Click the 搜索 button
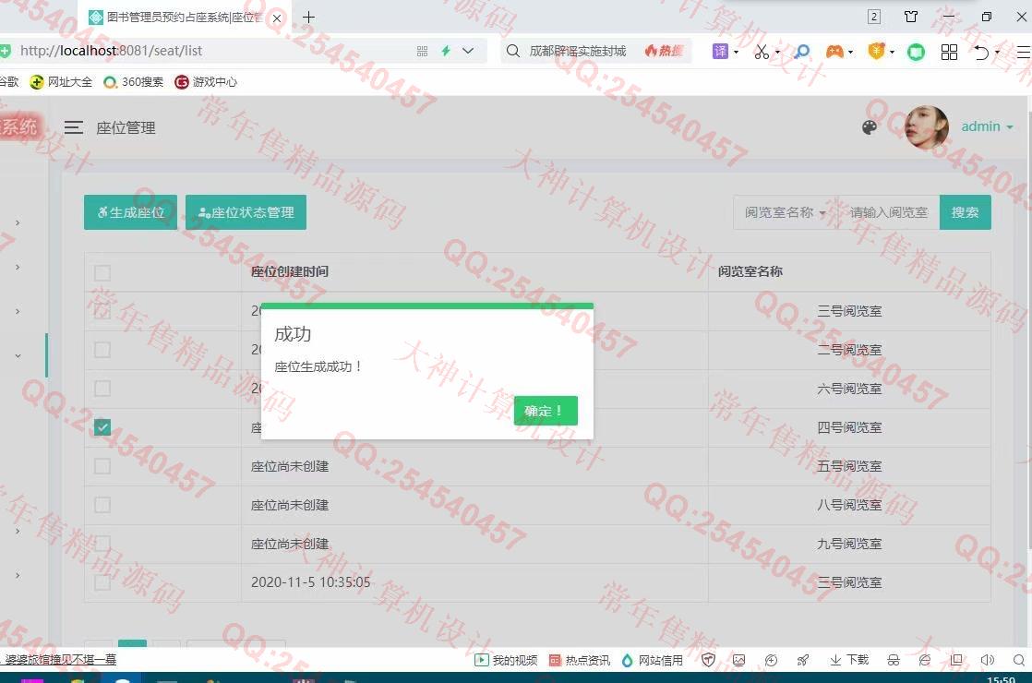 [x=965, y=212]
